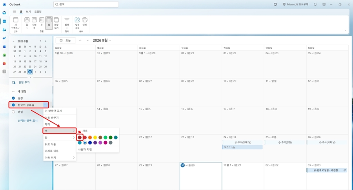Image resolution: width=353 pixels, height=190 pixels.
Task: Select 자동 color option
Action: pyautogui.click(x=85, y=131)
